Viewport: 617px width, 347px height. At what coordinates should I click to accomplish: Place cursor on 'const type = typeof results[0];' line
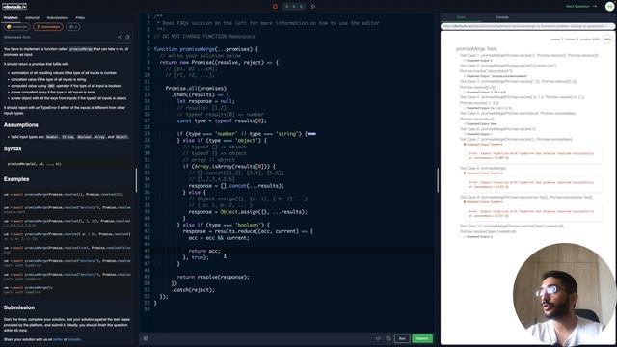[222, 120]
